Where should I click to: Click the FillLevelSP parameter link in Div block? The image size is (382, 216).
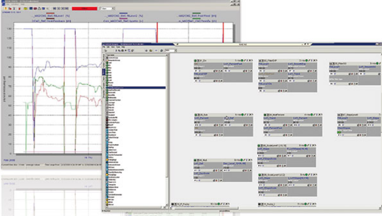coord(201,74)
